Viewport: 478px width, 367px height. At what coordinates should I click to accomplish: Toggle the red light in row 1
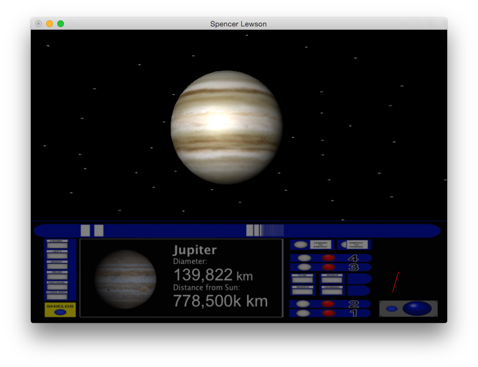point(329,313)
